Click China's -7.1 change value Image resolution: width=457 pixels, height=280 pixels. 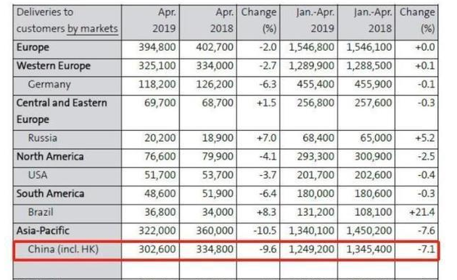coord(427,250)
